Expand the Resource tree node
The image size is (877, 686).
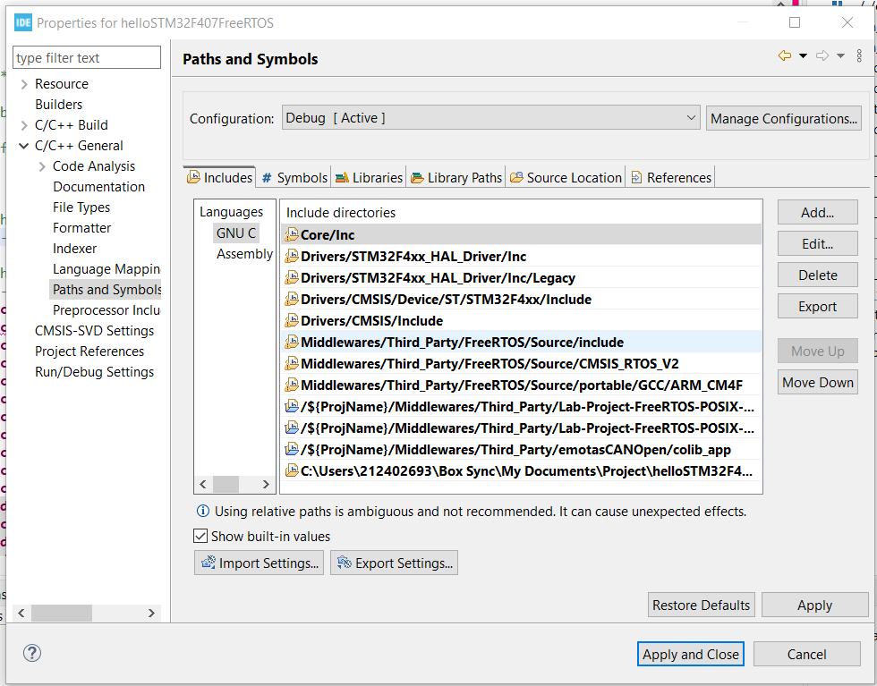[24, 84]
